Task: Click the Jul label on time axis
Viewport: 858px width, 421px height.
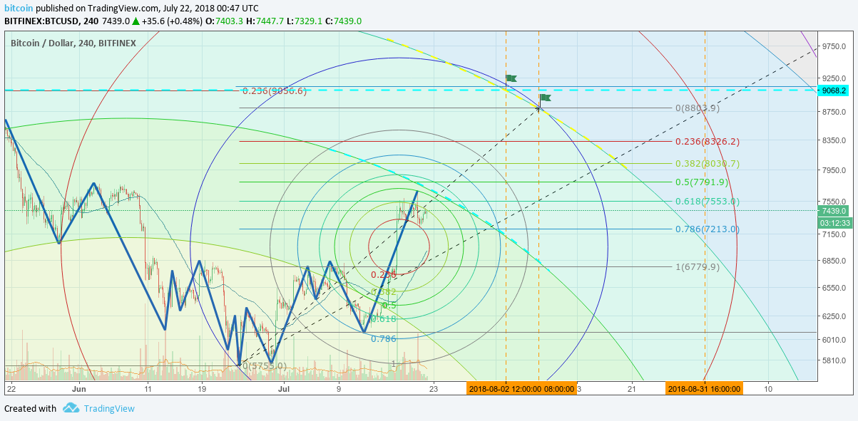Action: coord(285,390)
